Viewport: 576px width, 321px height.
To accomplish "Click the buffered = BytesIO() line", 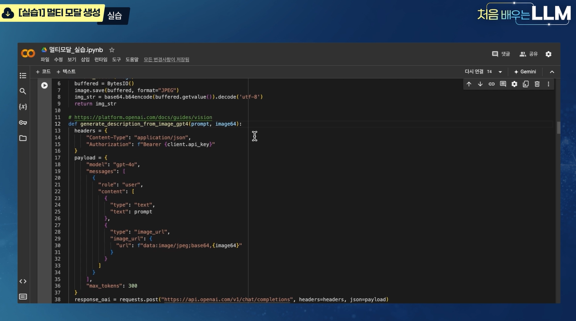I will (104, 83).
